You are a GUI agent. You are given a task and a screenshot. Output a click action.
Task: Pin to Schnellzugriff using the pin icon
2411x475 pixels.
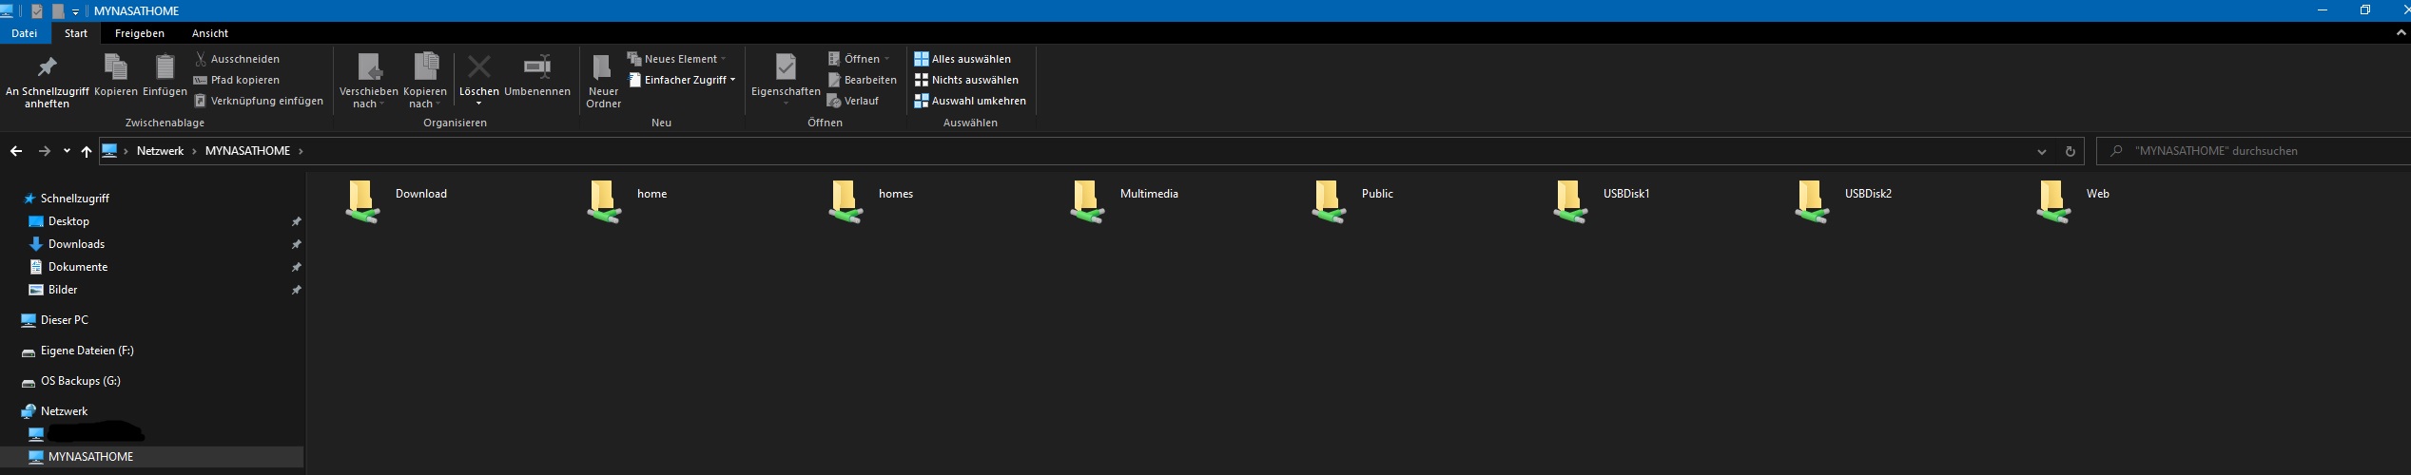coord(47,67)
